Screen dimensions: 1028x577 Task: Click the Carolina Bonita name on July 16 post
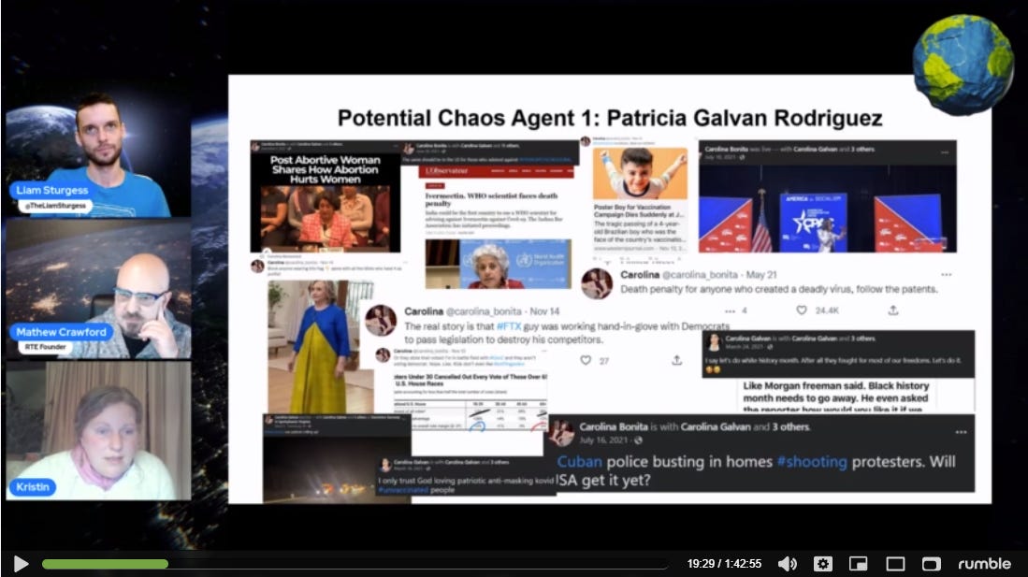613,426
